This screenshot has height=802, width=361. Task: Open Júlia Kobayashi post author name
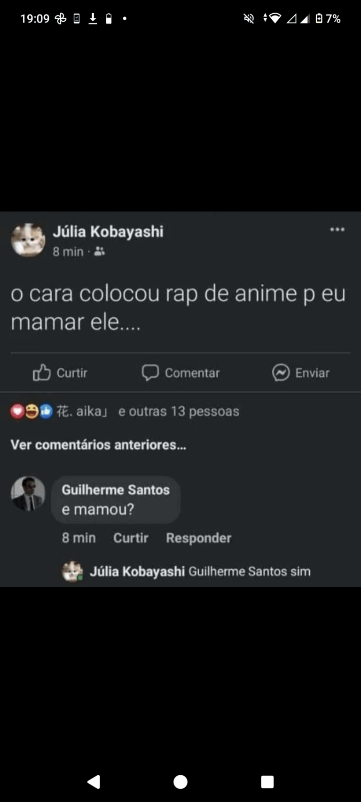point(108,232)
